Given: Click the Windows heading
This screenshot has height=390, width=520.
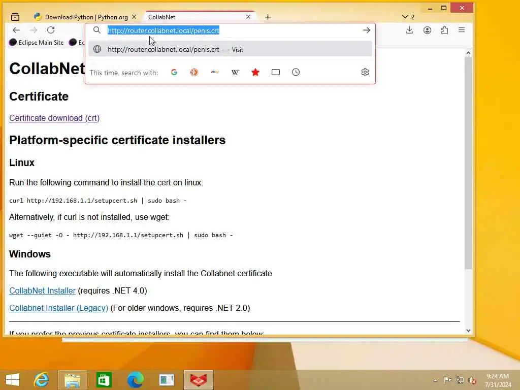Looking at the screenshot, I should click(30, 254).
